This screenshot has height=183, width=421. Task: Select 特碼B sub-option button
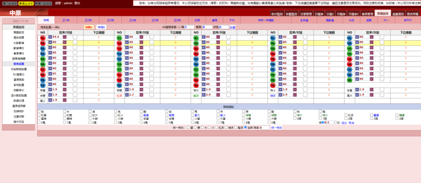click(x=101, y=27)
